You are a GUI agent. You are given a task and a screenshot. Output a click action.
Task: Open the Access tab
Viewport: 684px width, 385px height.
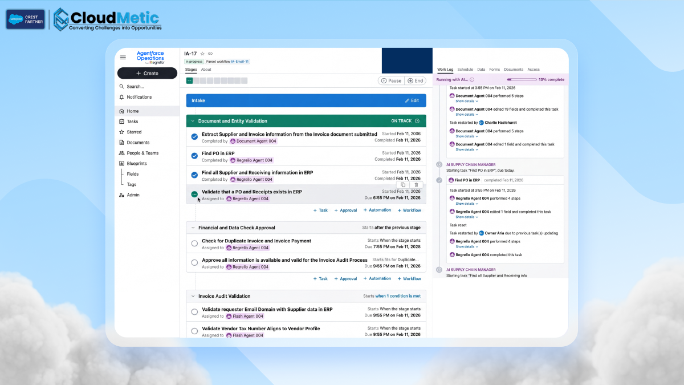[534, 70]
